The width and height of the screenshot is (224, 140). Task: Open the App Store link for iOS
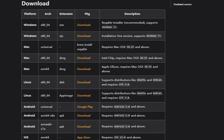(x=84, y=138)
